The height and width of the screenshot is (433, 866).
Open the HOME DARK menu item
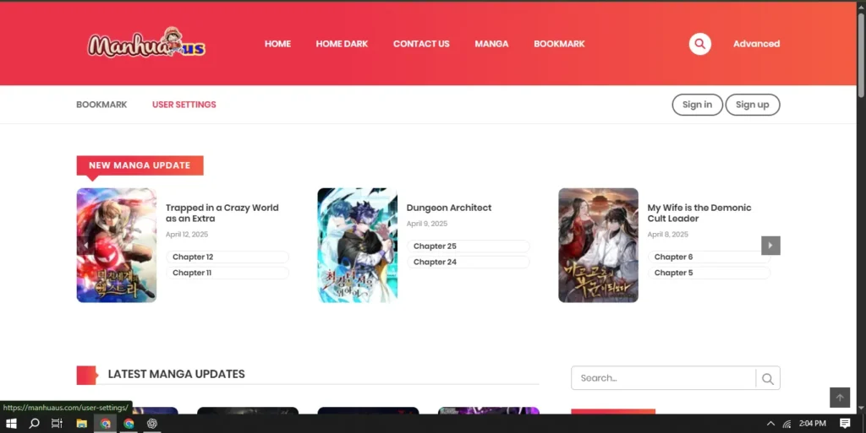342,44
